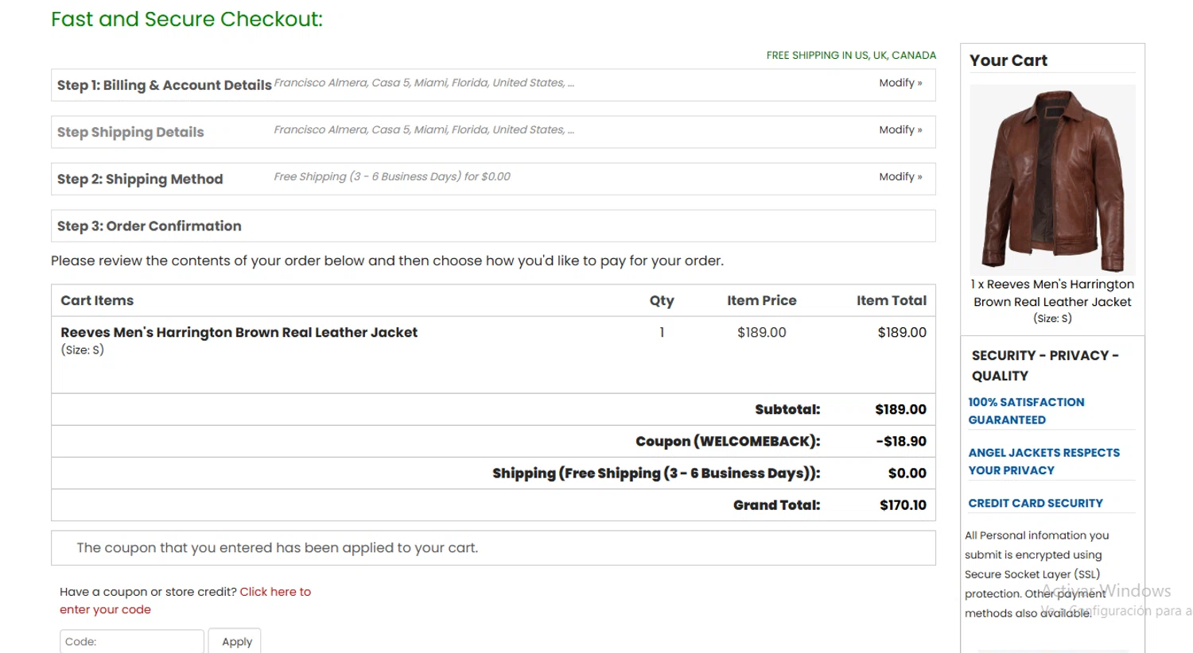
Task: Modify Step 1 Billing & Account Details
Action: pos(900,83)
